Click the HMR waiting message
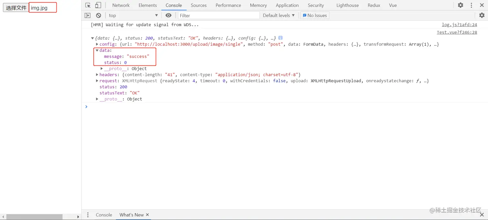 (x=145, y=25)
